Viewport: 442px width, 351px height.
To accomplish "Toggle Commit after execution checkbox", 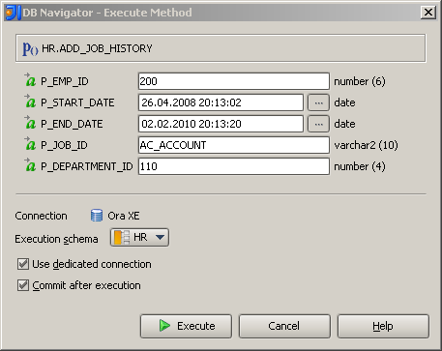I will (23, 285).
